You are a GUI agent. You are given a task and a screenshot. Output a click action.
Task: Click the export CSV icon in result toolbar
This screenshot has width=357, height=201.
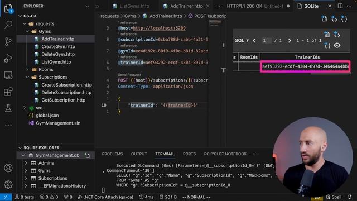tap(327, 35)
